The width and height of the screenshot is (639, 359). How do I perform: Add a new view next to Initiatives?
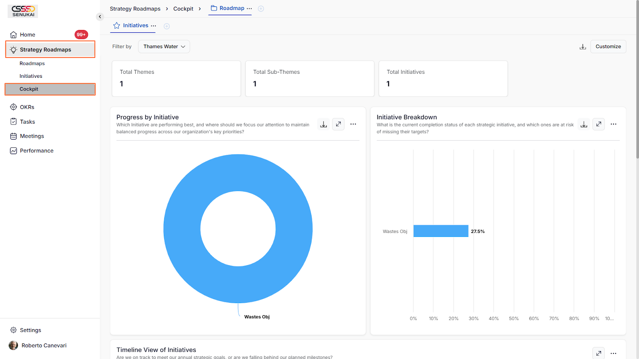[167, 26]
